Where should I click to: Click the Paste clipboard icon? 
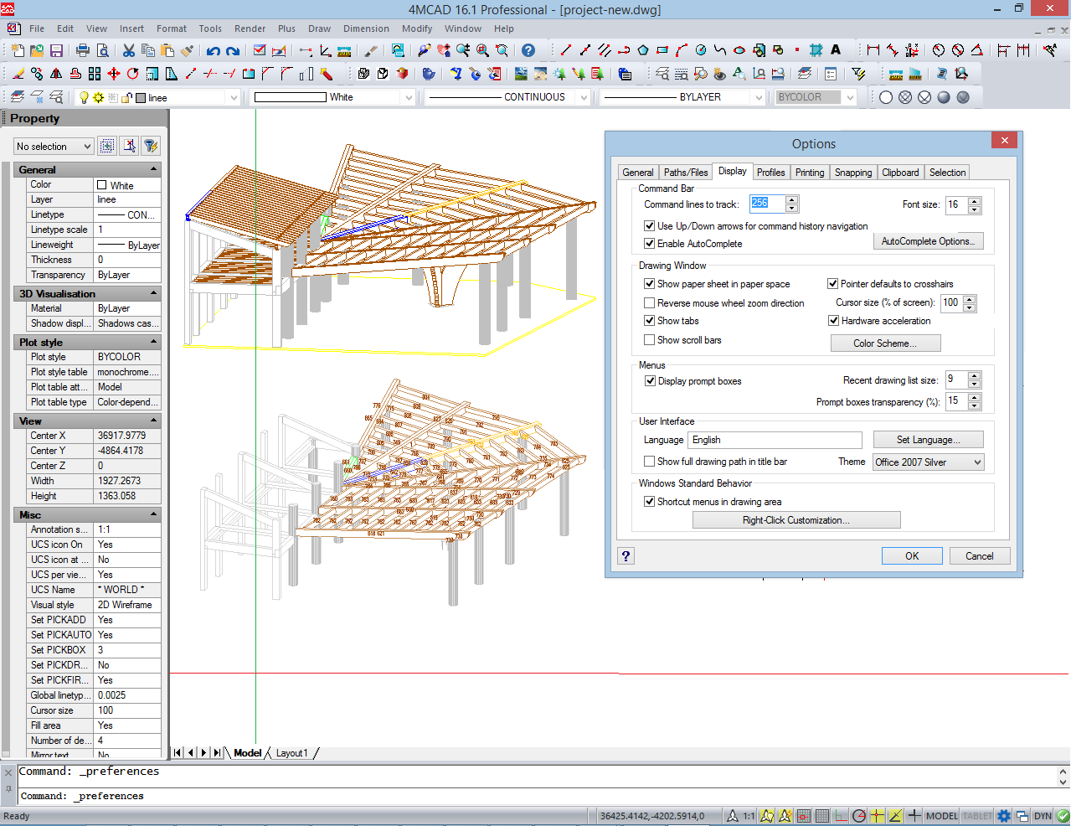coord(167,51)
